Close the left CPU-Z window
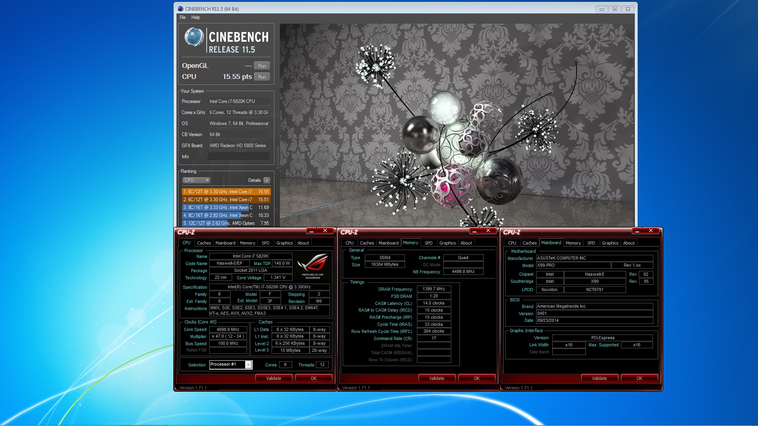The width and height of the screenshot is (758, 426). tap(325, 231)
